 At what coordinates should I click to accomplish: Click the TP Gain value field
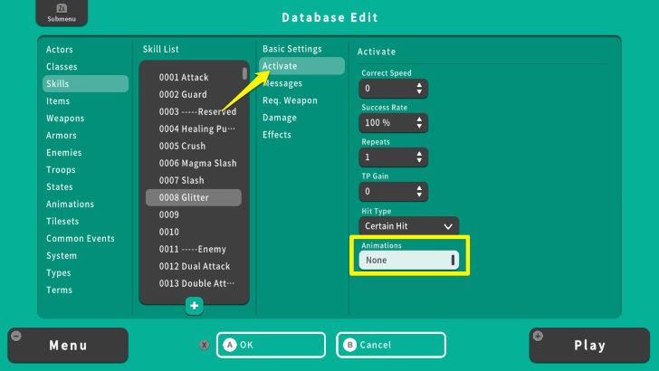(394, 192)
